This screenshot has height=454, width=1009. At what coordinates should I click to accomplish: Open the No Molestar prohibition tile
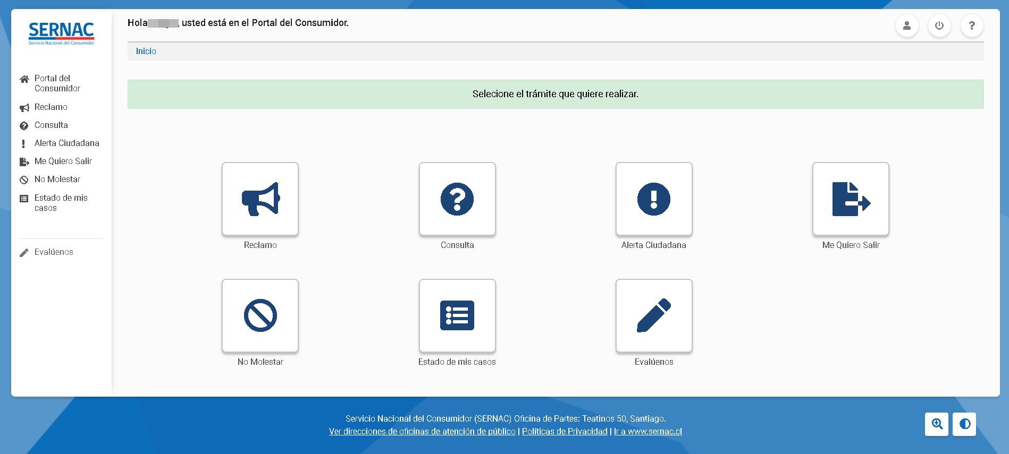[260, 315]
